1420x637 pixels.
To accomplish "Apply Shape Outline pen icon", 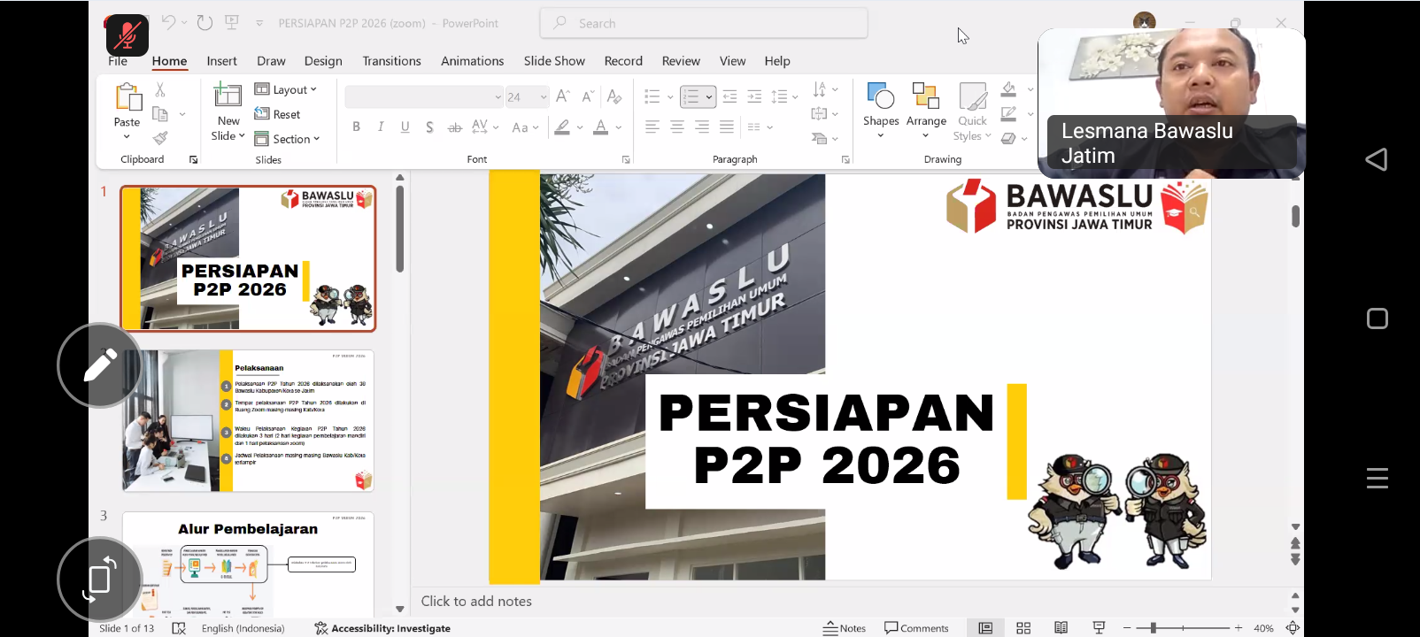I will coord(1008,114).
